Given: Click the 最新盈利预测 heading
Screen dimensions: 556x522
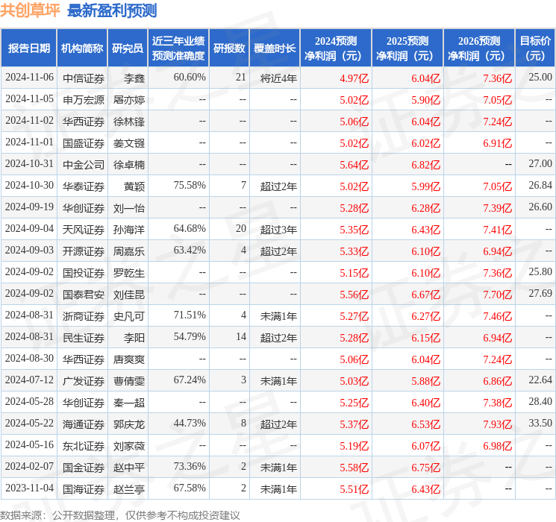Looking at the screenshot, I should (112, 10).
